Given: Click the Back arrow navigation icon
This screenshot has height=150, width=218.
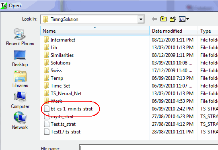Looking at the screenshot, I should tap(154, 19).
